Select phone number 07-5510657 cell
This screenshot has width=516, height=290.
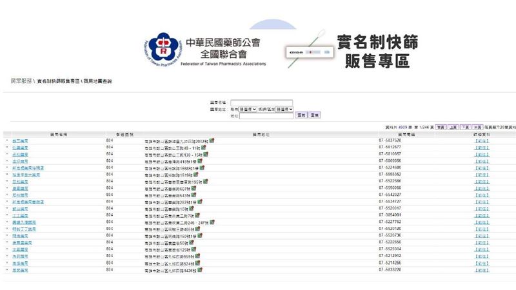coord(390,154)
